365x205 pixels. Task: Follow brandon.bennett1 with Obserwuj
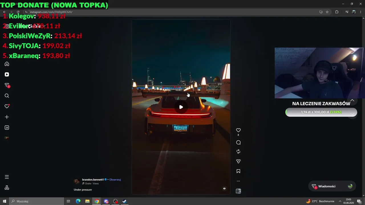pyautogui.click(x=115, y=180)
